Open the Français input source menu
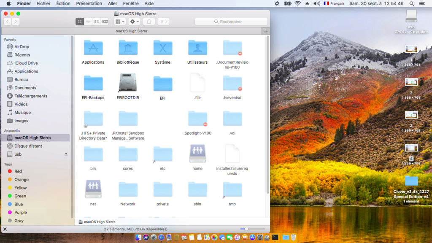 click(334, 3)
